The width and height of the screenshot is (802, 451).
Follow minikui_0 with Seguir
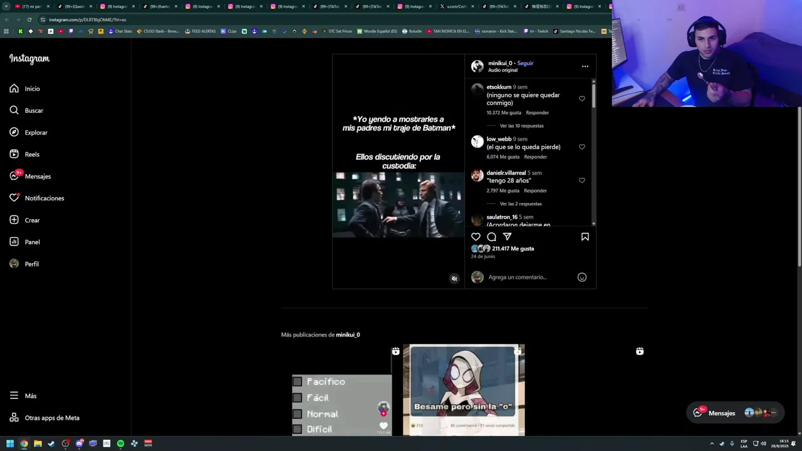pyautogui.click(x=525, y=63)
